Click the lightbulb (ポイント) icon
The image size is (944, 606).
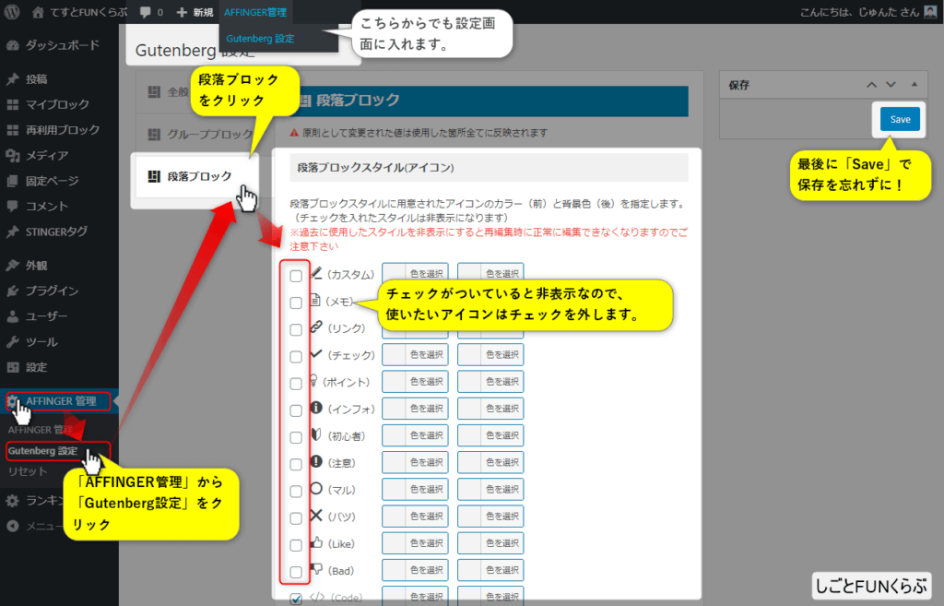point(313,381)
